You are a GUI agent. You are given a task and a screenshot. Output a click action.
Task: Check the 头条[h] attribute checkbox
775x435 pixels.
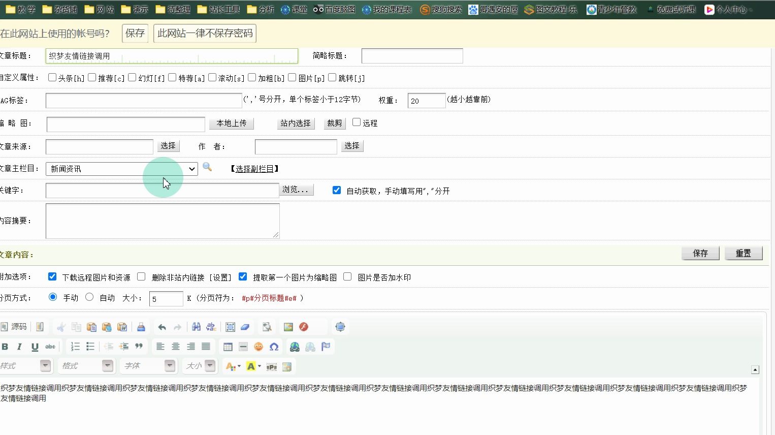52,77
